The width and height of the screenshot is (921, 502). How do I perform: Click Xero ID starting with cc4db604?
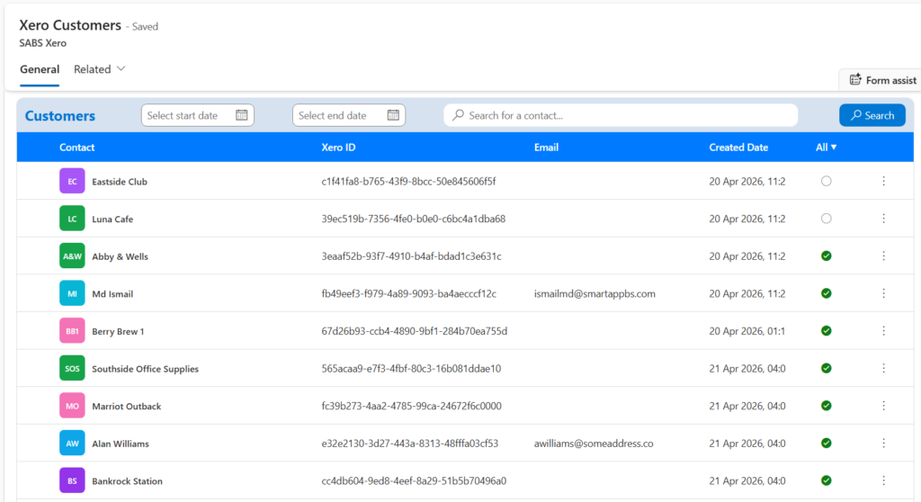[x=414, y=480]
